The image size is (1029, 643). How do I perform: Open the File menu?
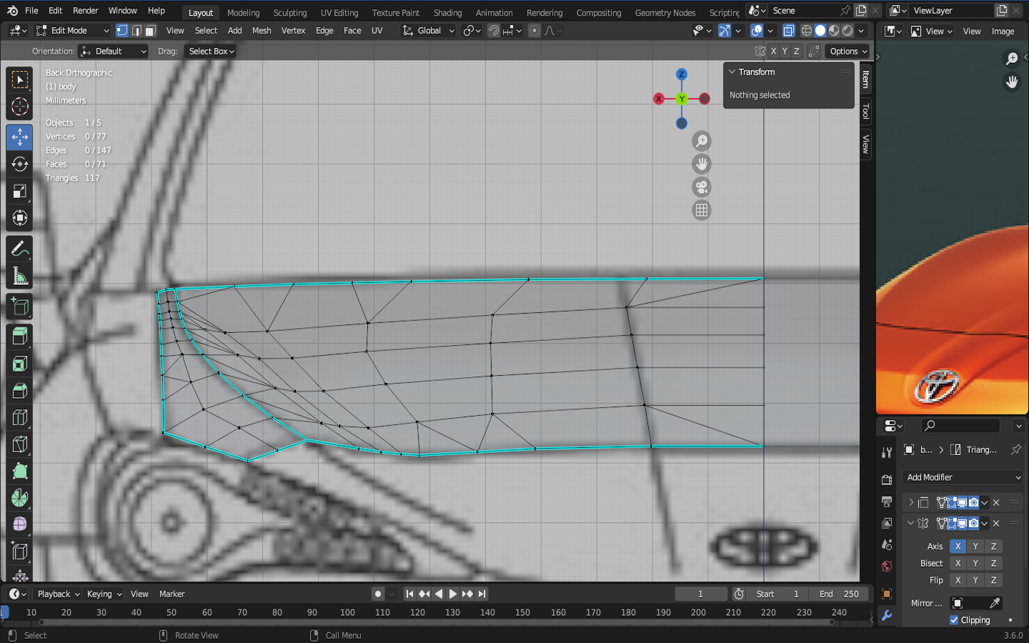(31, 11)
